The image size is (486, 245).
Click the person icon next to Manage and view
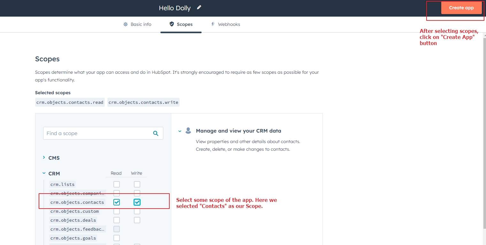[x=188, y=130]
